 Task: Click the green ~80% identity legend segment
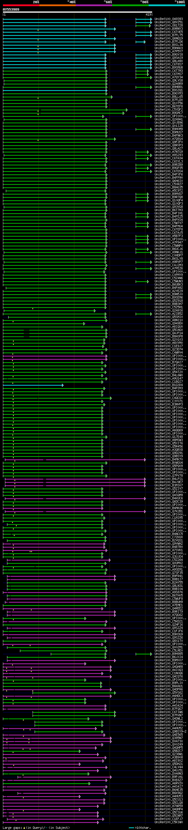coord(130,5)
